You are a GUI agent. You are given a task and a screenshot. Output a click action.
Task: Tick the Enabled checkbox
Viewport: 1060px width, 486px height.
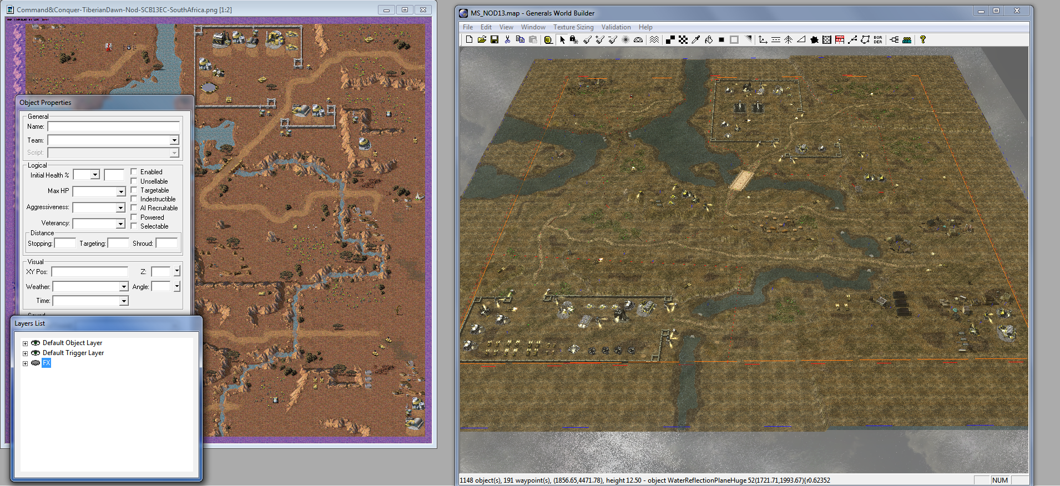[x=134, y=172]
